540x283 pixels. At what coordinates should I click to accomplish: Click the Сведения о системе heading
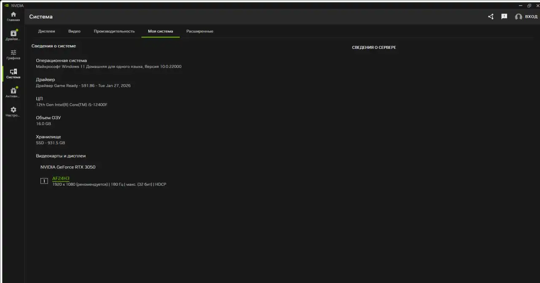(x=54, y=46)
